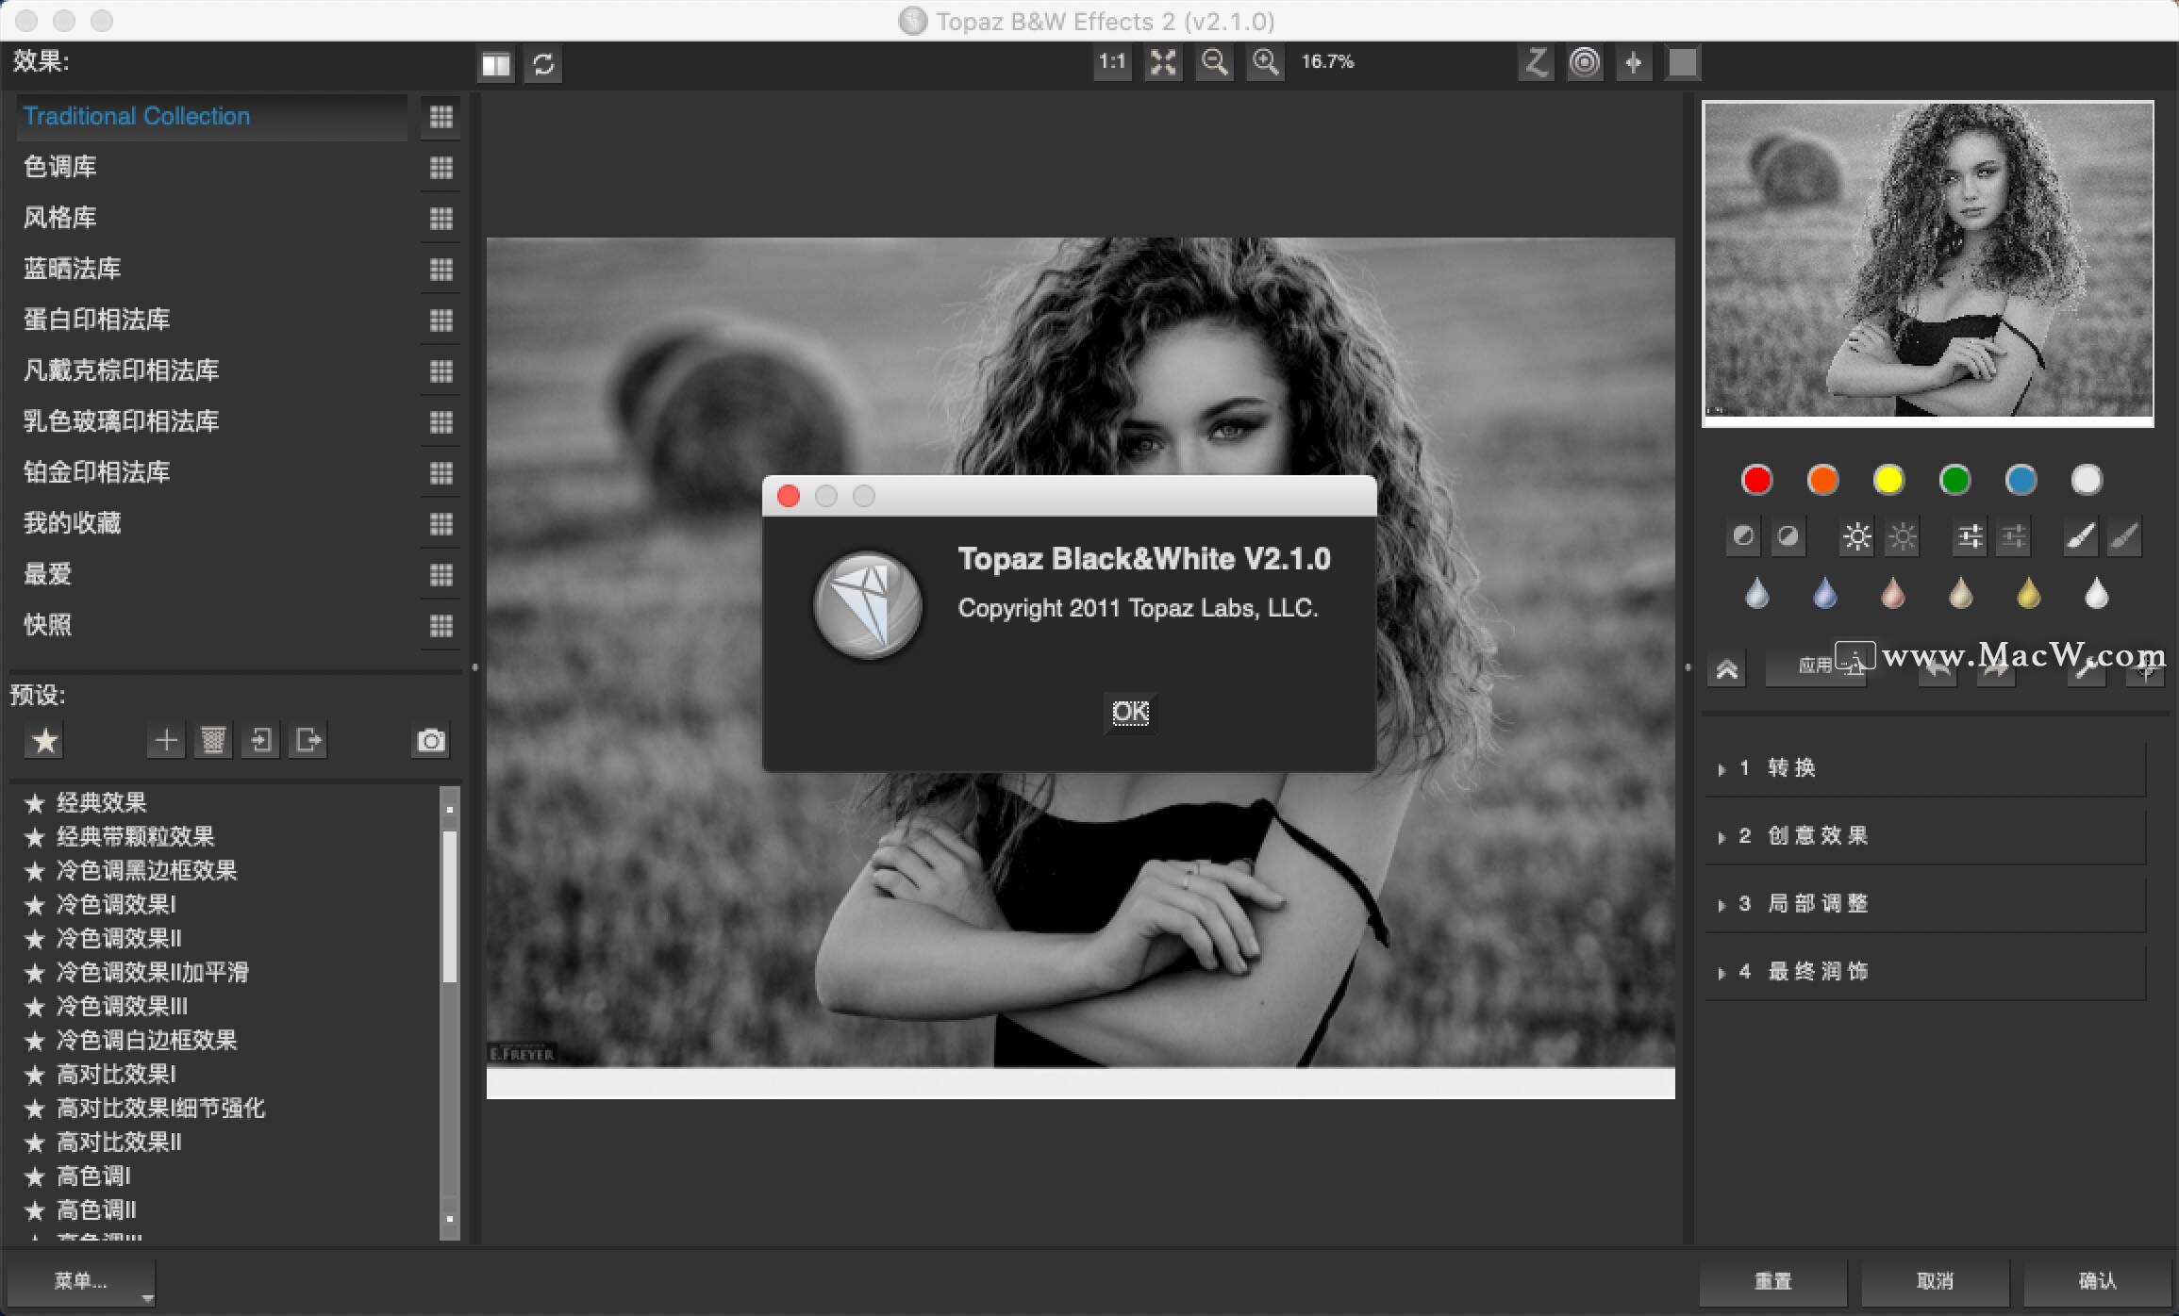Click the fit-to-screen zoom icon
The width and height of the screenshot is (2179, 1316).
pyautogui.click(x=1163, y=63)
